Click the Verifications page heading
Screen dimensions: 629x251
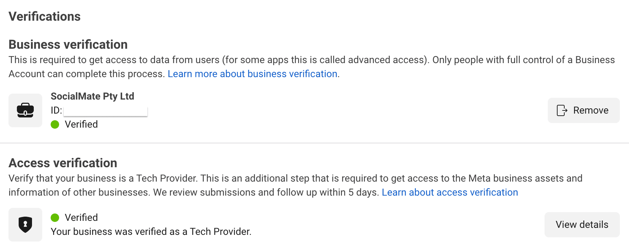pos(45,16)
